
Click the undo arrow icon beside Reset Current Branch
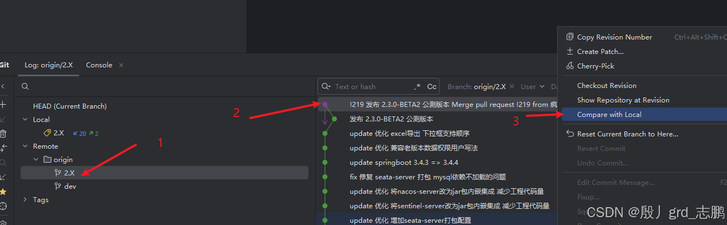point(570,134)
